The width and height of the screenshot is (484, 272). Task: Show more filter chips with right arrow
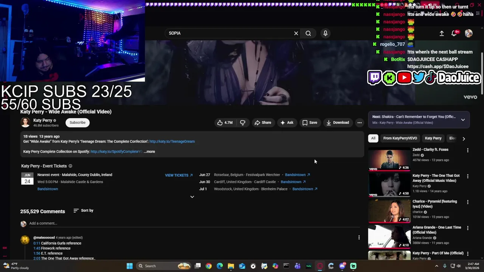pos(464,139)
